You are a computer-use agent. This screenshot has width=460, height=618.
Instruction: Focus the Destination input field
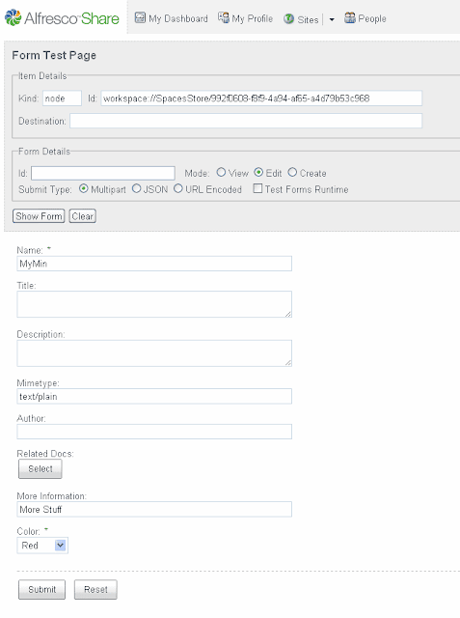[x=246, y=121]
